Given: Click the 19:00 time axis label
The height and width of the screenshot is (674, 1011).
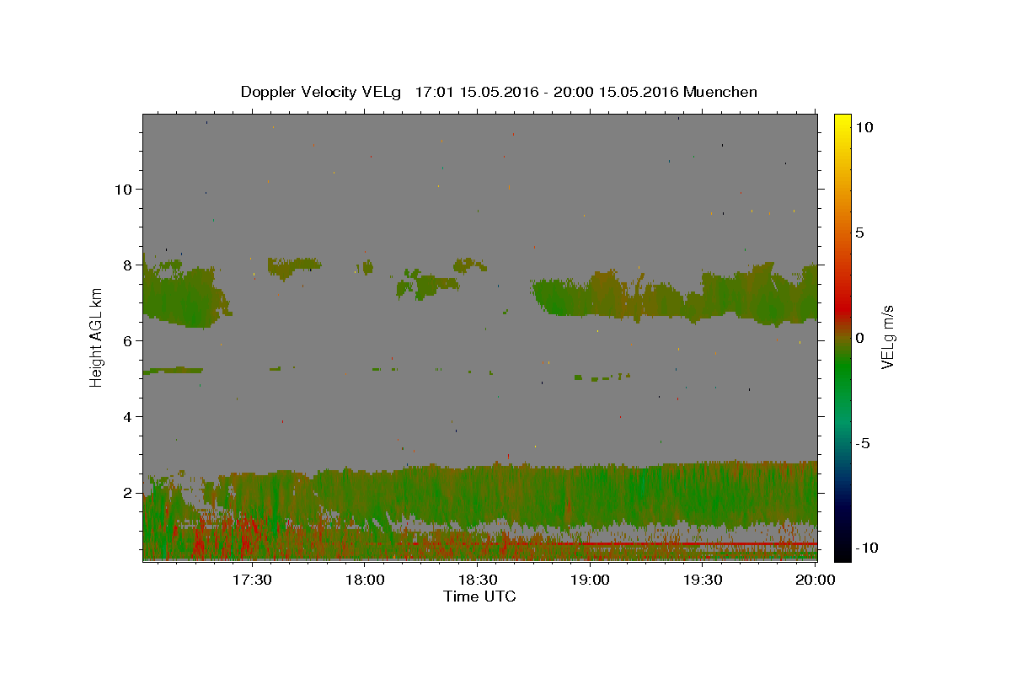Looking at the screenshot, I should coord(590,580).
